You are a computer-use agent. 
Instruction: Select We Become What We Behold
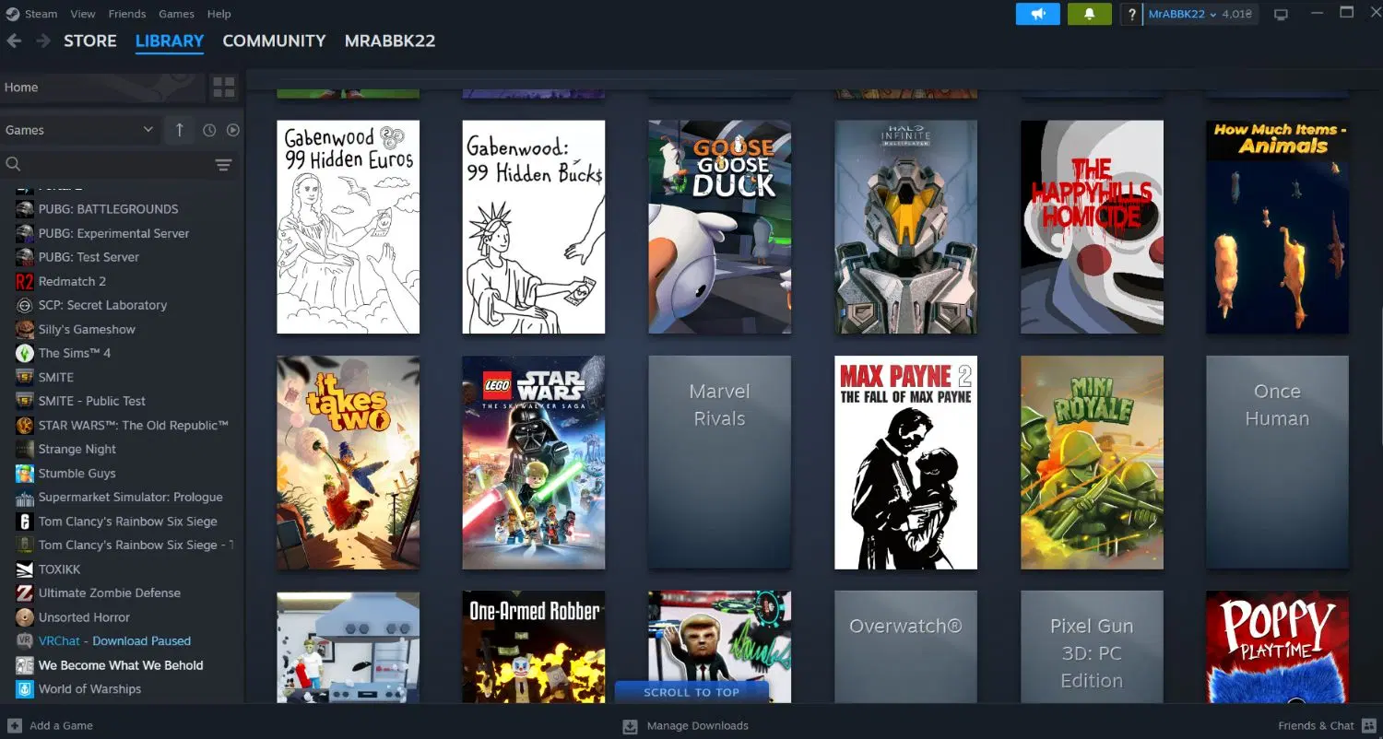tap(120, 664)
